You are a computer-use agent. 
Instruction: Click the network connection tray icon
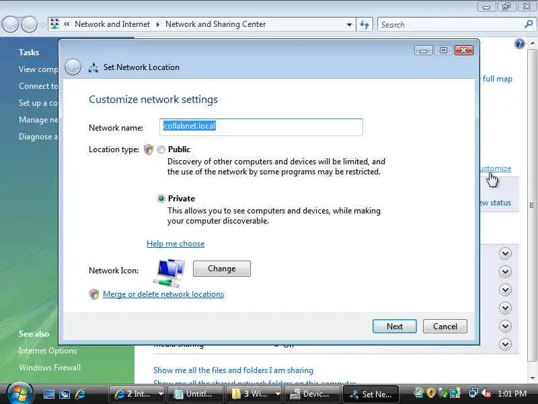(x=473, y=393)
